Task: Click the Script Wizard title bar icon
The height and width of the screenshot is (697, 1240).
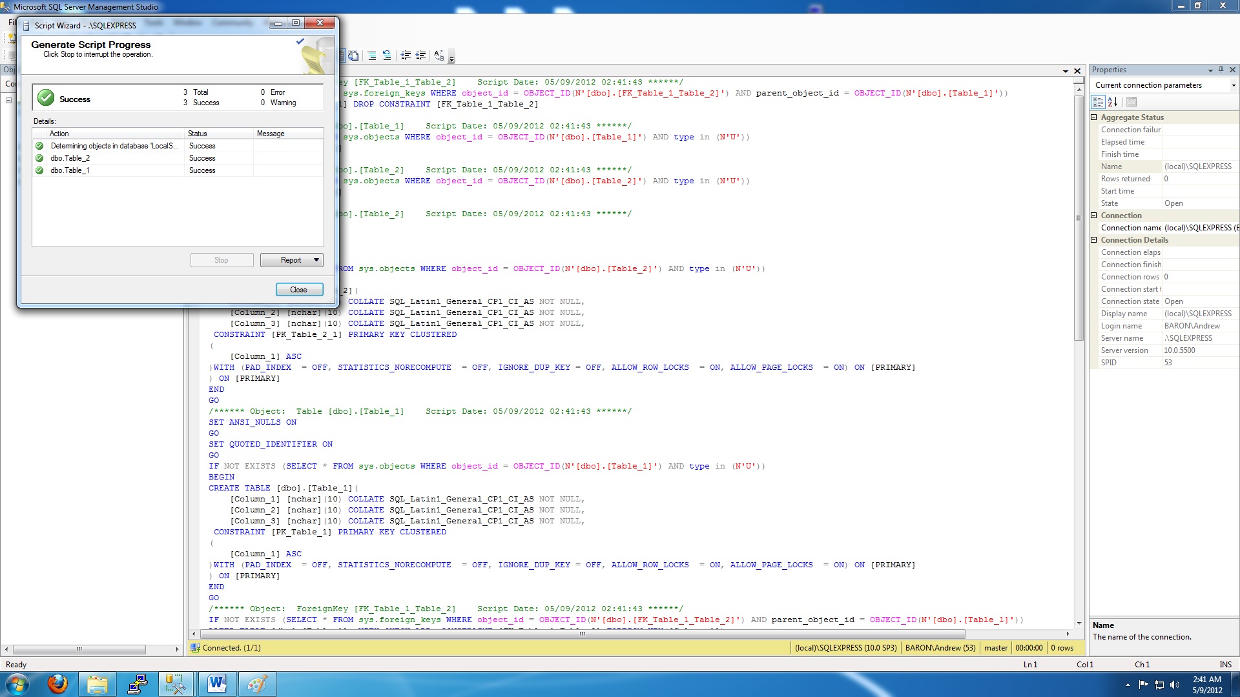Action: [x=26, y=26]
